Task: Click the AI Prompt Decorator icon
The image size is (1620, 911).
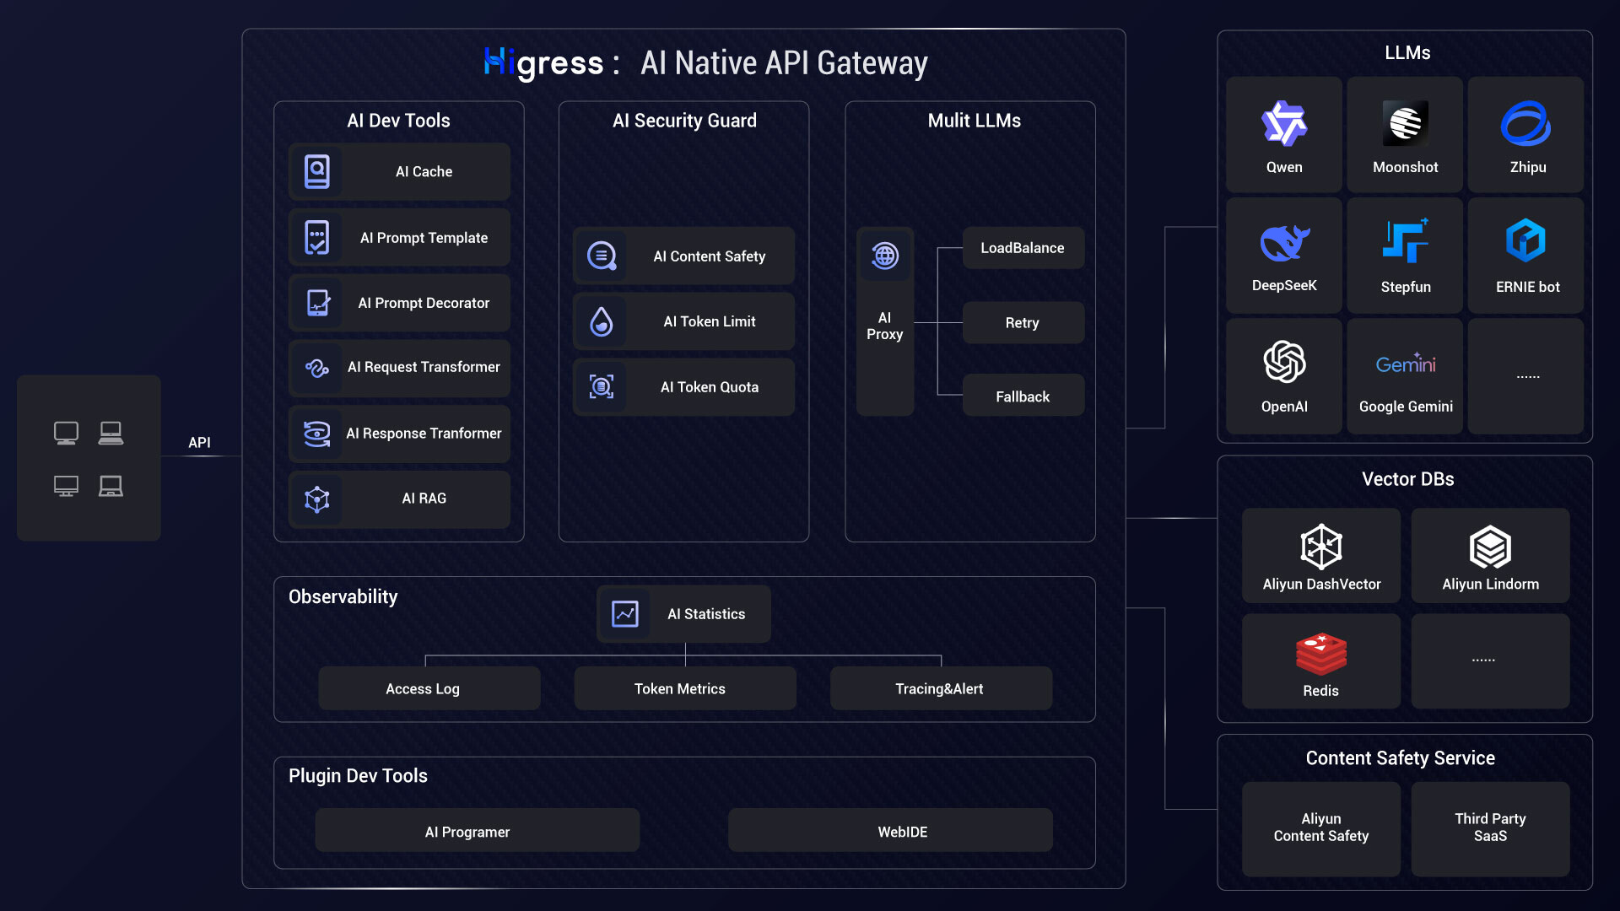Action: click(318, 303)
